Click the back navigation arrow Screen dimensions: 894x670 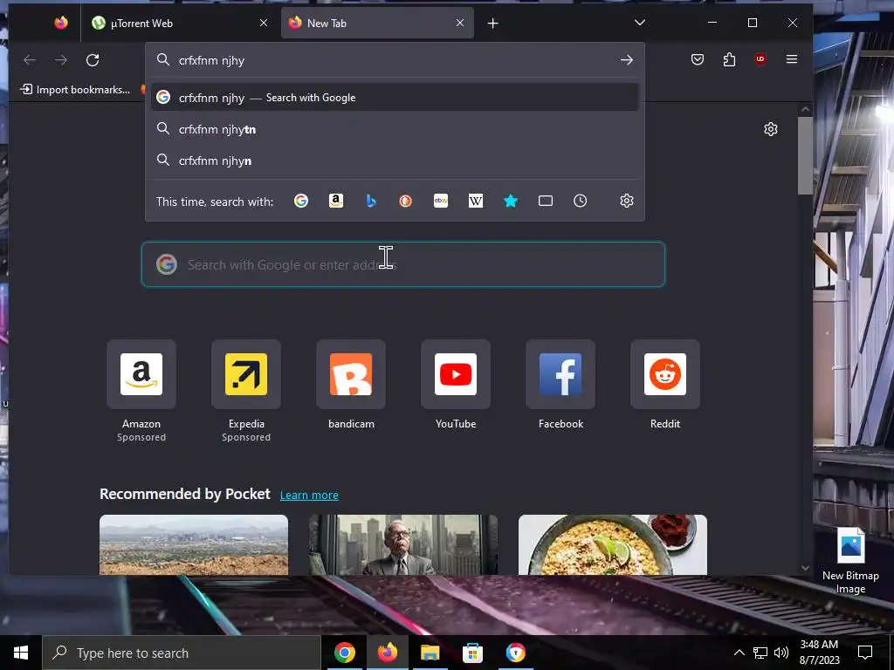pyautogui.click(x=30, y=60)
